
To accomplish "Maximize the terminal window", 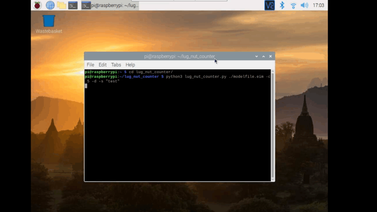I will coord(264,56).
